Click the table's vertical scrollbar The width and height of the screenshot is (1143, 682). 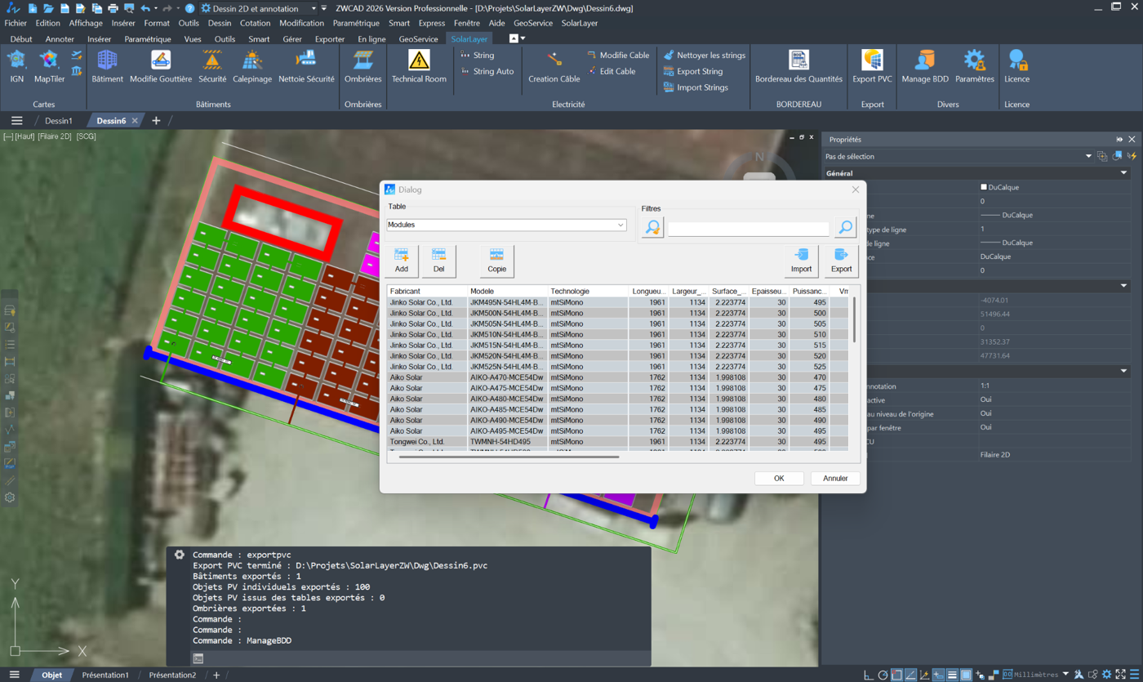tap(855, 320)
